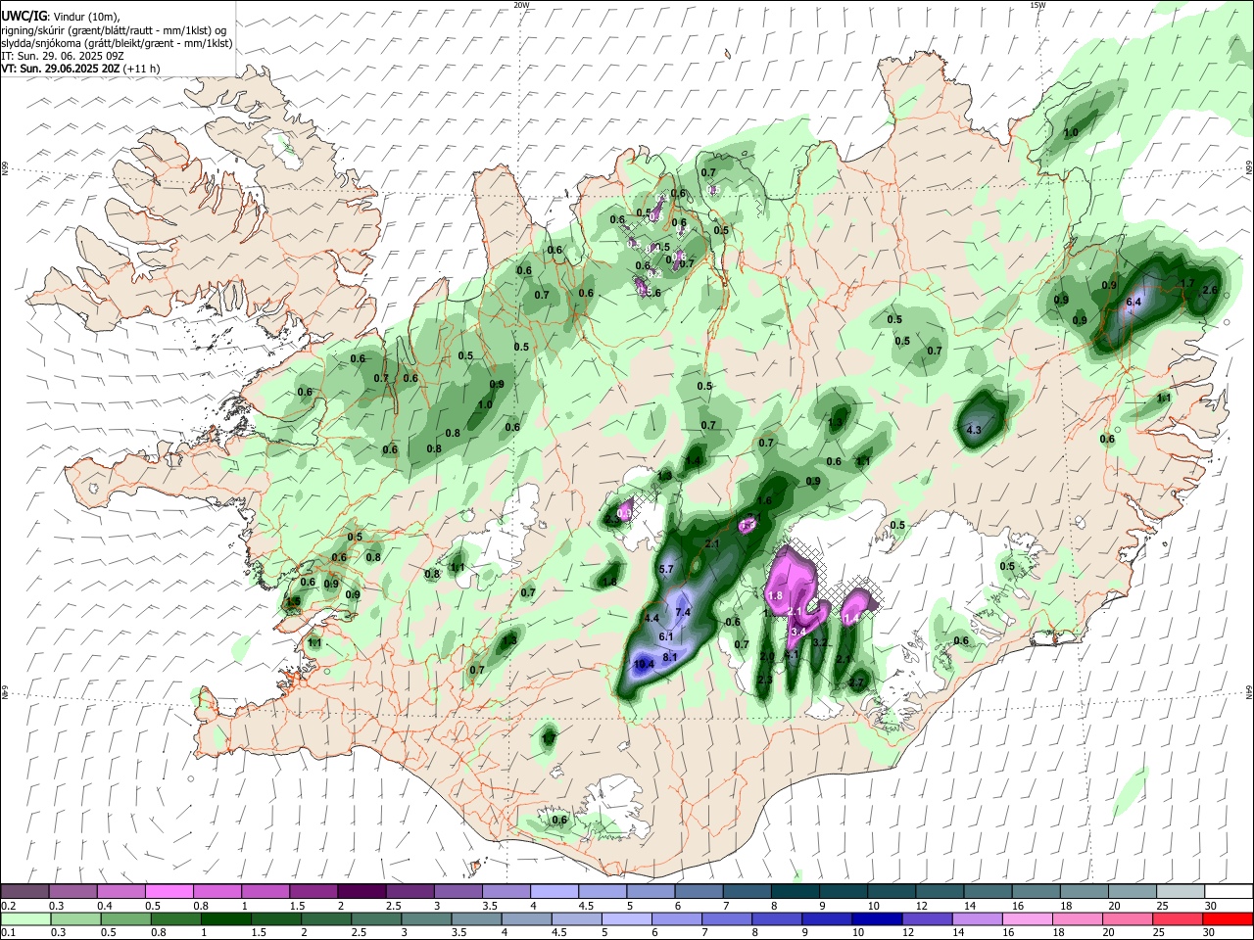Click the 2.6 precipitation value
Viewport: 1254px width, 940px height.
pyautogui.click(x=1210, y=291)
